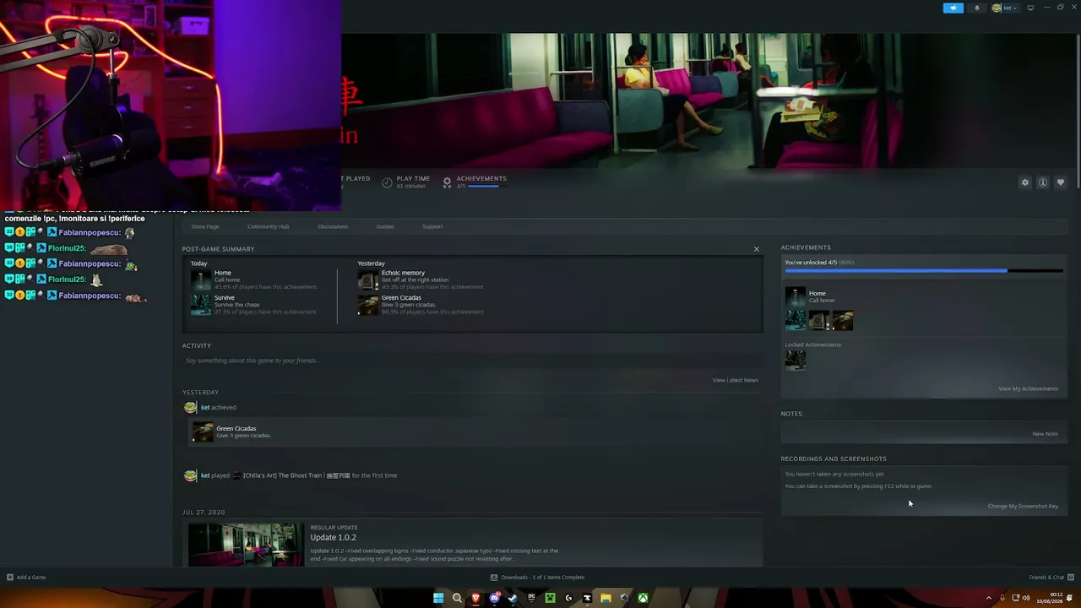This screenshot has height=608, width=1081.
Task: Expand the ket account dropdown
Action: pos(1005,8)
